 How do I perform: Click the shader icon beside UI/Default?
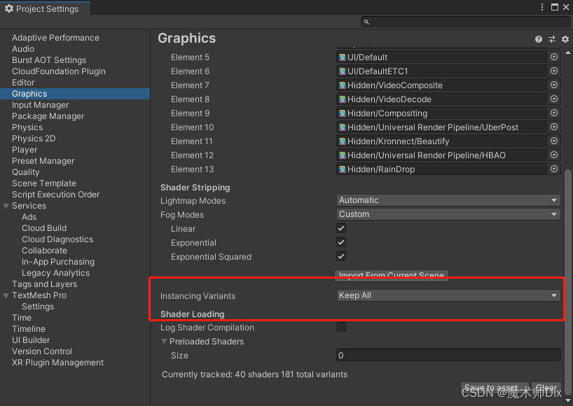point(343,57)
